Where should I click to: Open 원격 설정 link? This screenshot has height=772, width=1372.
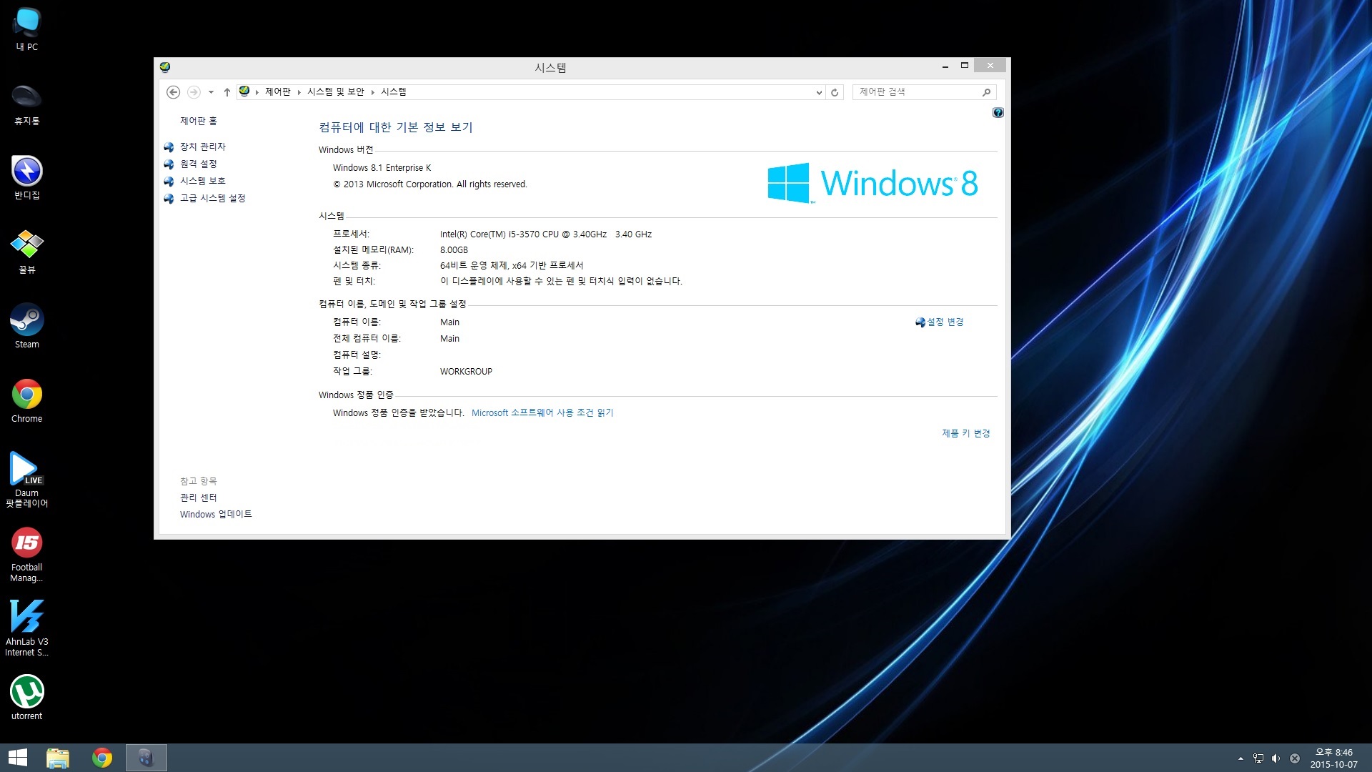pos(199,164)
